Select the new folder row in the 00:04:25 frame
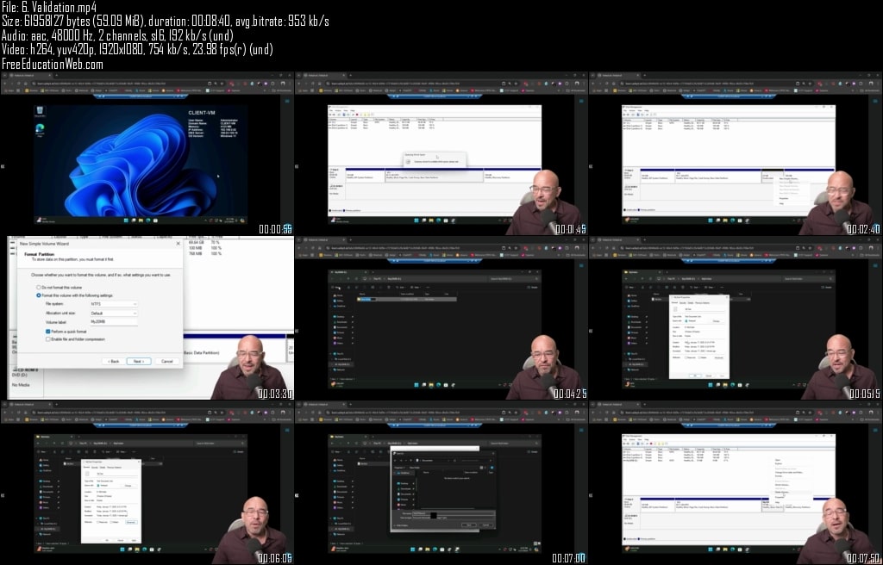The height and width of the screenshot is (565, 883). pyautogui.click(x=407, y=300)
